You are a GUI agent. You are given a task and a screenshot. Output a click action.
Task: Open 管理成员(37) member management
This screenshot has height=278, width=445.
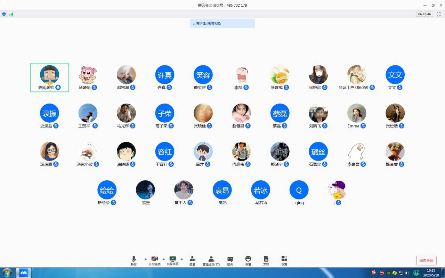[x=211, y=261]
